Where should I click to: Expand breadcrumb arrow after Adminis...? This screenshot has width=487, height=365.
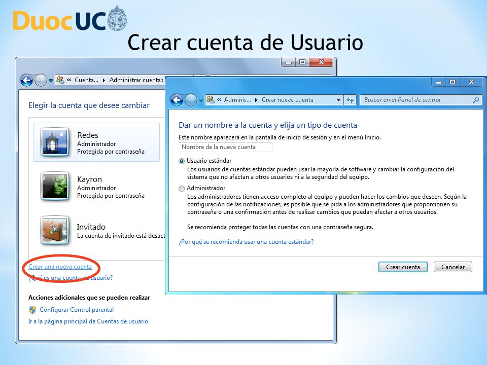pos(256,100)
